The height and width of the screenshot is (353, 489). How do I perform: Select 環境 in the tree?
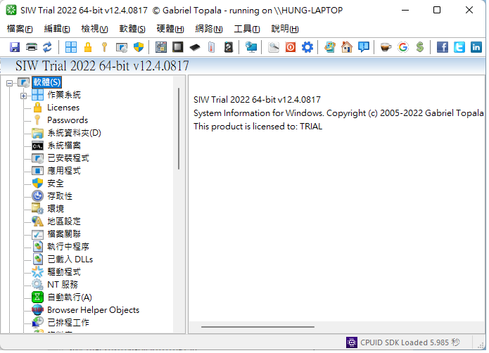[56, 209]
